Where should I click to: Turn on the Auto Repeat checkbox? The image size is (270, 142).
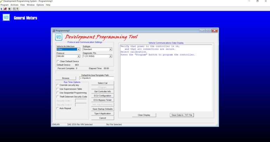pyautogui.click(x=58, y=108)
